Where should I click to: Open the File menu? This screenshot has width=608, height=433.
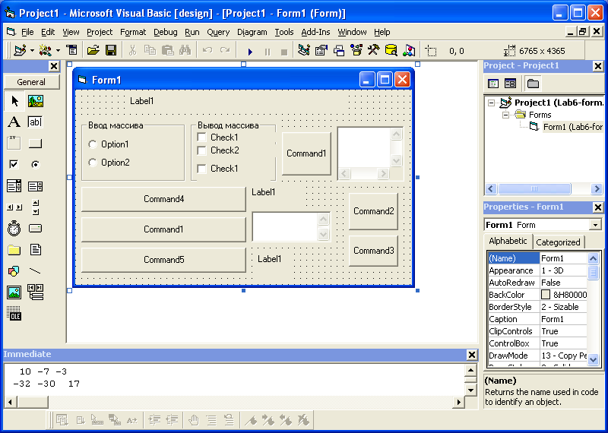click(27, 32)
